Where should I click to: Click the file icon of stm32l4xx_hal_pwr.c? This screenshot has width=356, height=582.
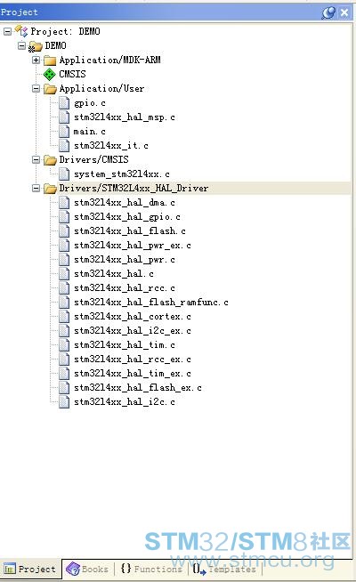coord(64,260)
